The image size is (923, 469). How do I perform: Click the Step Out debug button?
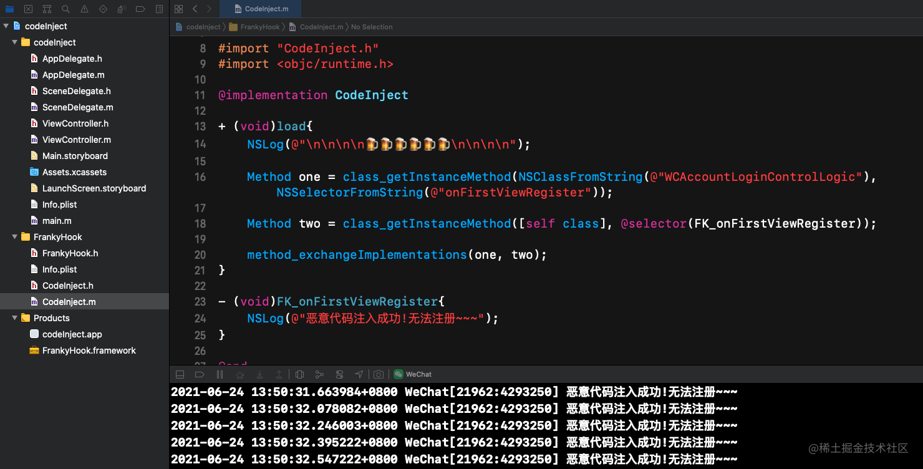tap(279, 374)
